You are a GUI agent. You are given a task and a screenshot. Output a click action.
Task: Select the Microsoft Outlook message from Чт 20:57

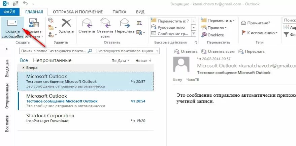(x=85, y=81)
